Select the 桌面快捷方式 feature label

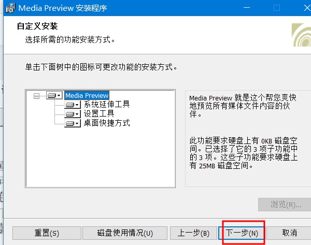[x=107, y=123]
